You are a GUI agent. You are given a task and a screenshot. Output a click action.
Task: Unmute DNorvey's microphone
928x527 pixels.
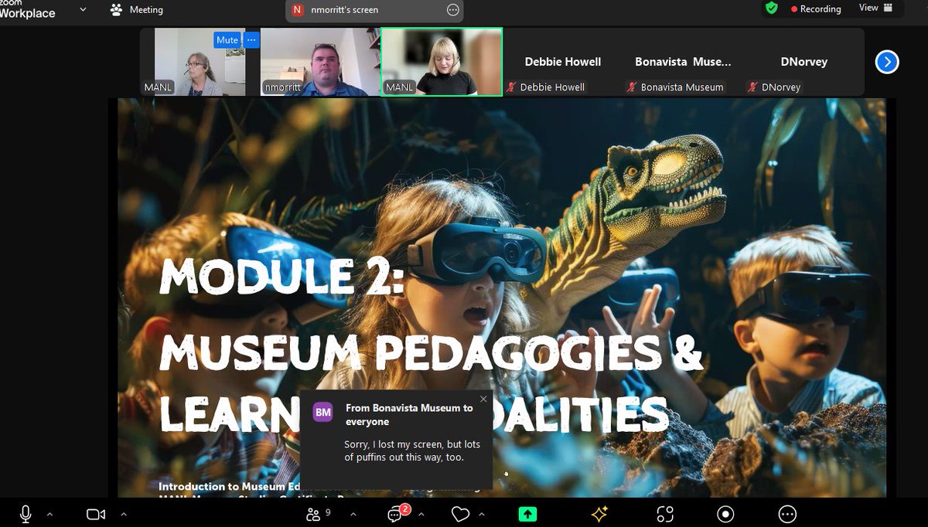(x=751, y=87)
